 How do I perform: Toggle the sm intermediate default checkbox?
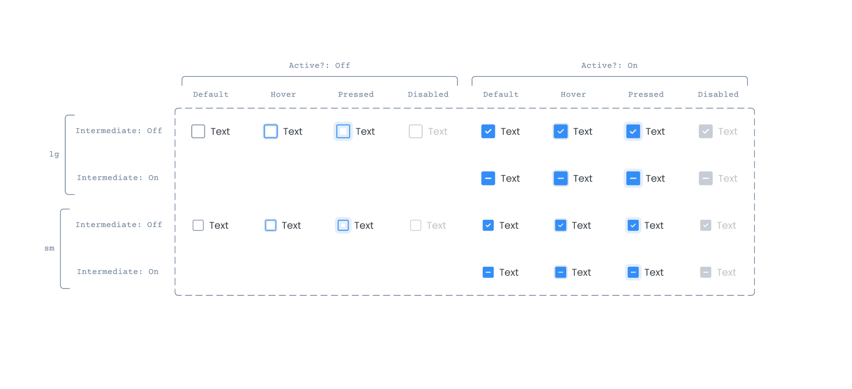pyautogui.click(x=488, y=272)
